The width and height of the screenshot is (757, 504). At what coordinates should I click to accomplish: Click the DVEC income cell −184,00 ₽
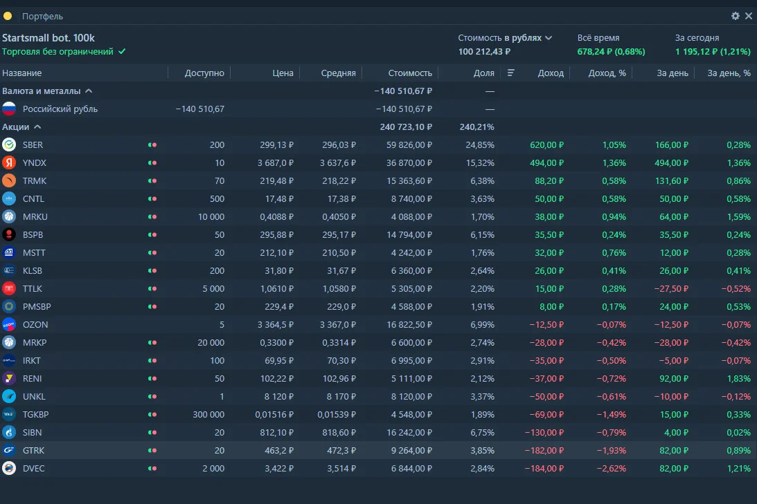[544, 468]
